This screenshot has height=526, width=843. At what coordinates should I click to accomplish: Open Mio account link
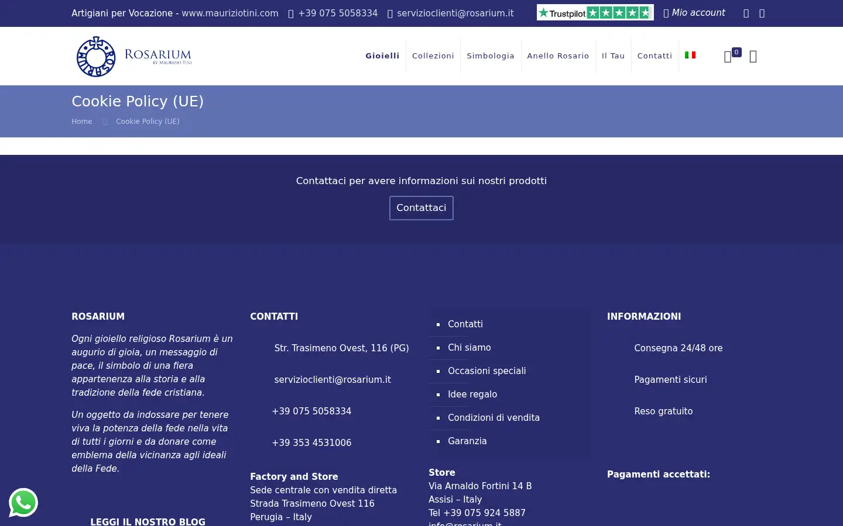[x=694, y=13]
